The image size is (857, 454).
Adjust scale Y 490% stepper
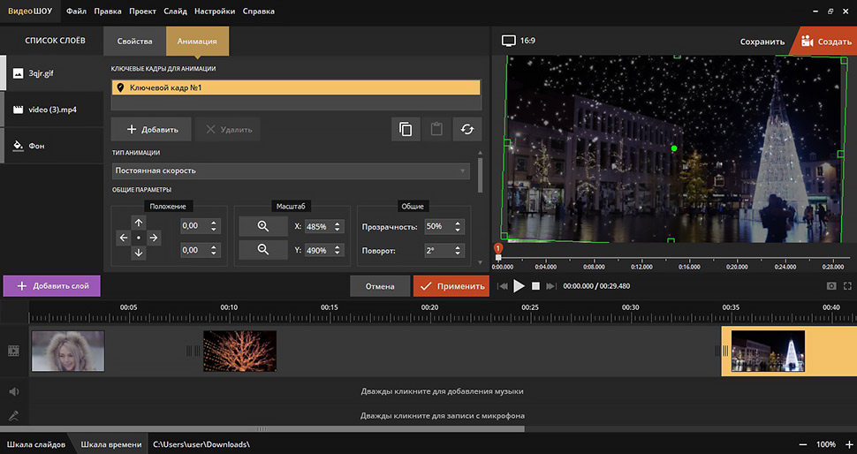337,250
